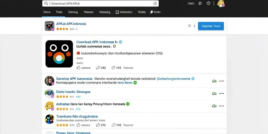Click the clock-like circle icon in top bar
The height and width of the screenshot is (134, 268).
point(208,3)
